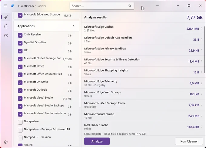Screen dimensions: 206x148
Task: Uncheck Microsoft Visual Studio Installation checkbox
Action: coord(20,114)
